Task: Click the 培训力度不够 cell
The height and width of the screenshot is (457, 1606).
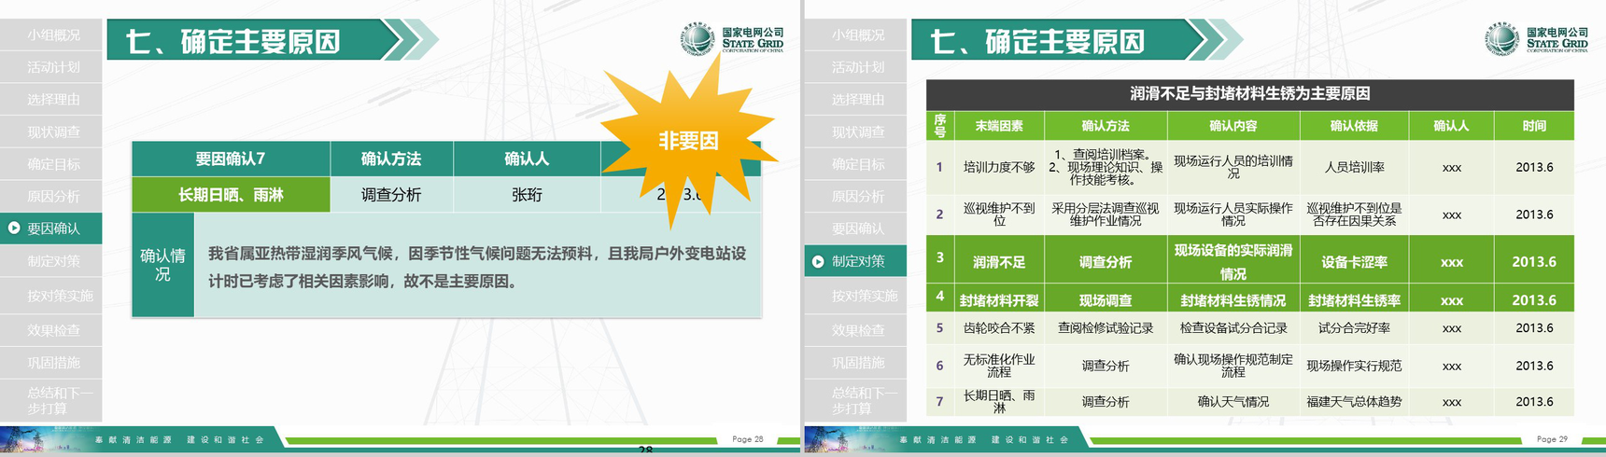Action: pyautogui.click(x=999, y=167)
